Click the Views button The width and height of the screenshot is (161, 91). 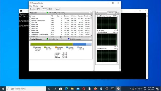coord(111,13)
